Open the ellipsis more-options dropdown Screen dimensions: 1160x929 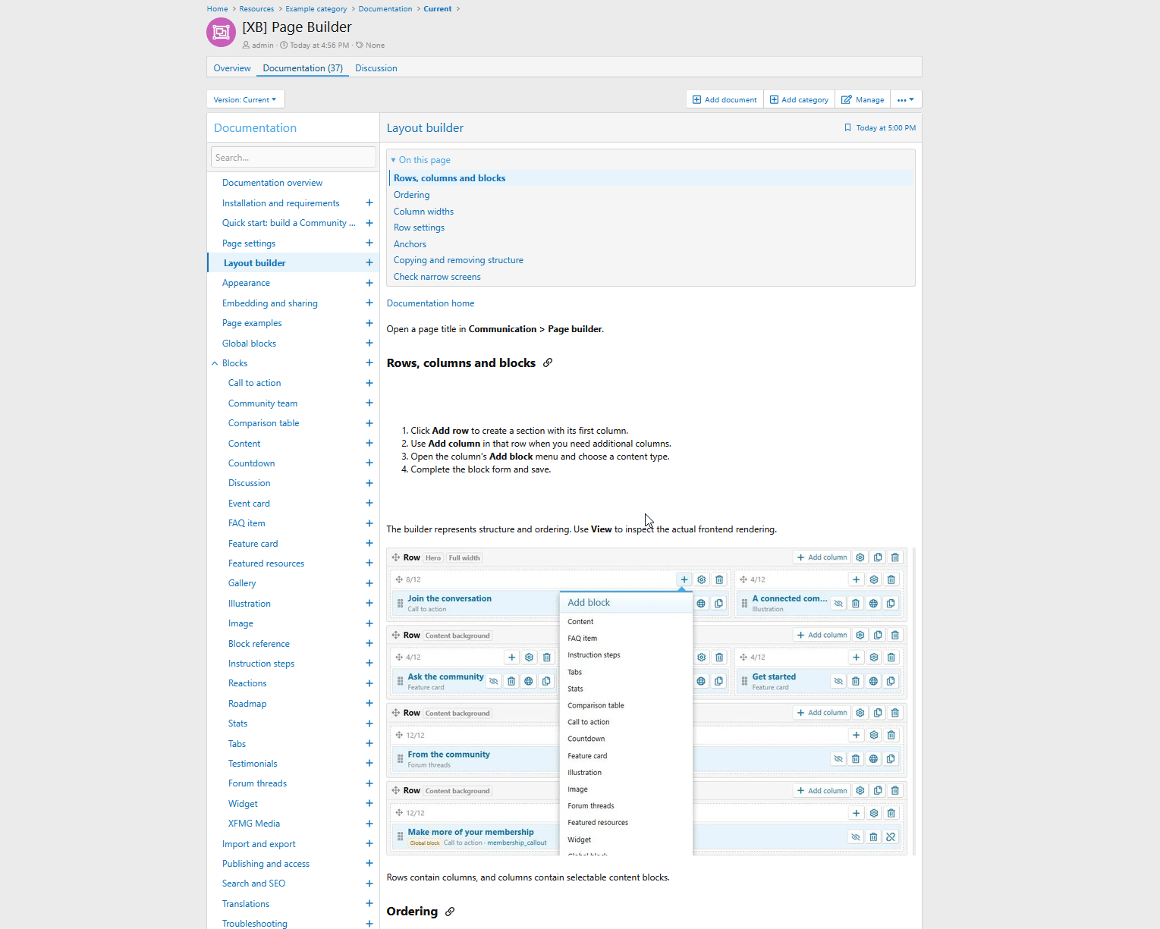906,99
